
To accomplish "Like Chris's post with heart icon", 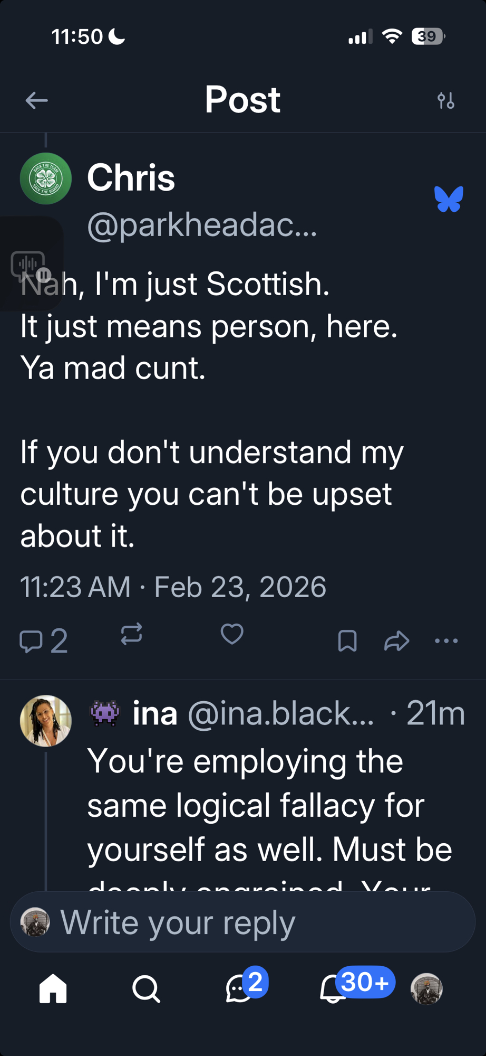I will 232,634.
